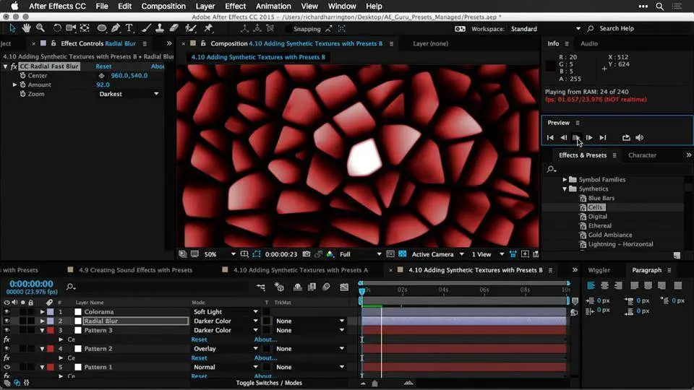Switch to the Character panel tab
Image resolution: width=694 pixels, height=390 pixels.
coord(642,155)
